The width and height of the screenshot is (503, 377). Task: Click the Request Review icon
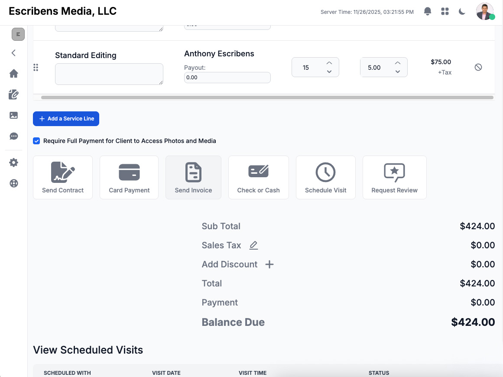point(394,177)
